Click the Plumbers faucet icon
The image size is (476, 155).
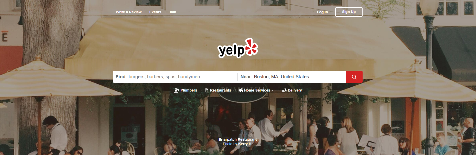(176, 90)
